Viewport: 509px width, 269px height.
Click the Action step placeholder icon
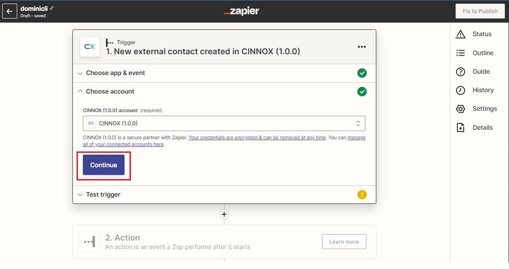[90, 242]
